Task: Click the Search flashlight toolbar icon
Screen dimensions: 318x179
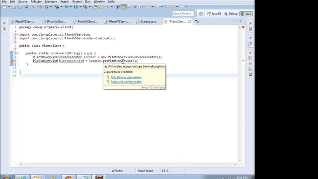Action: point(107,7)
